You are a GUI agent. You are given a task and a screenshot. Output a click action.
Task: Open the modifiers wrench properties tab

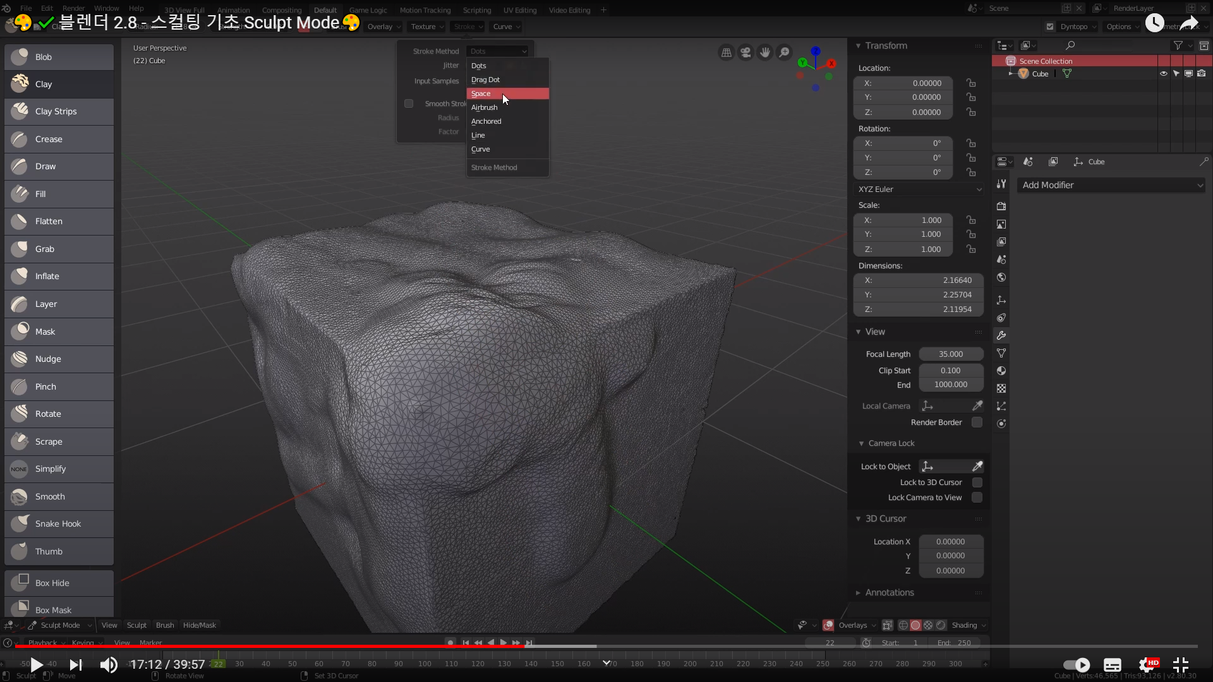pos(1001,335)
